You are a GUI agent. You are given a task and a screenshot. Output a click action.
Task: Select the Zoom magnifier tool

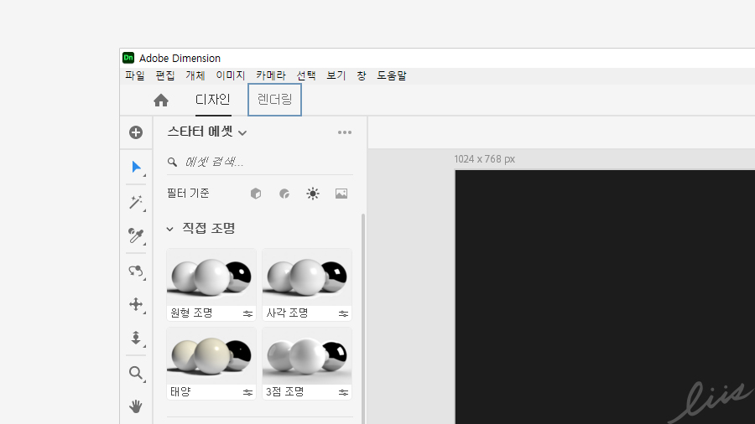(x=136, y=373)
